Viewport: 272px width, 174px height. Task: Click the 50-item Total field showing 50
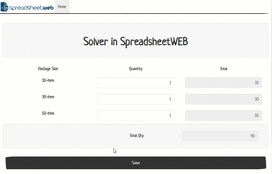coord(224,116)
